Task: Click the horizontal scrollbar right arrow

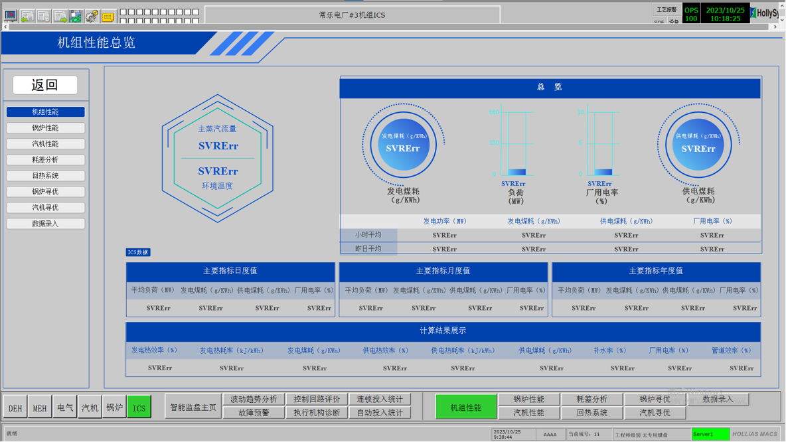Action: click(x=774, y=27)
